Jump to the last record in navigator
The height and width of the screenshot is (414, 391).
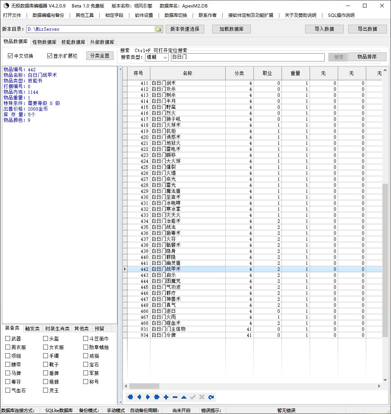click(157, 397)
